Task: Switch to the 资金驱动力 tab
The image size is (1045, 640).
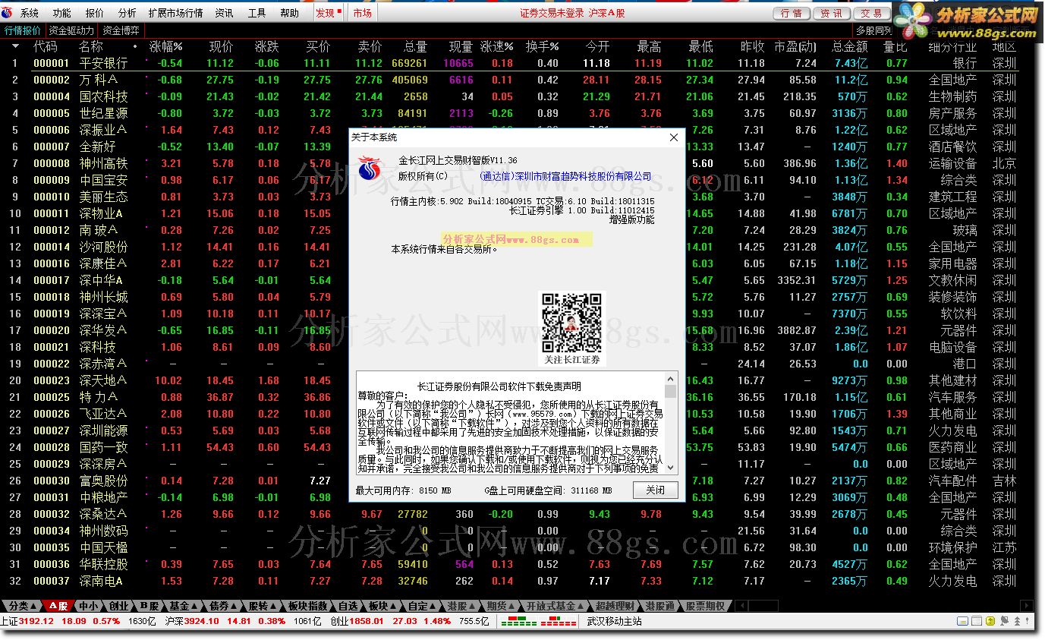Action: click(71, 30)
